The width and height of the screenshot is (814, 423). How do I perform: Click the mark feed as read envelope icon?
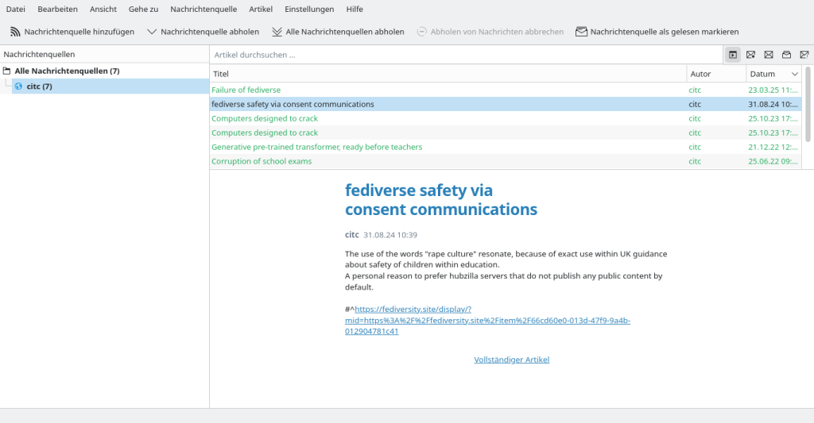pos(582,32)
